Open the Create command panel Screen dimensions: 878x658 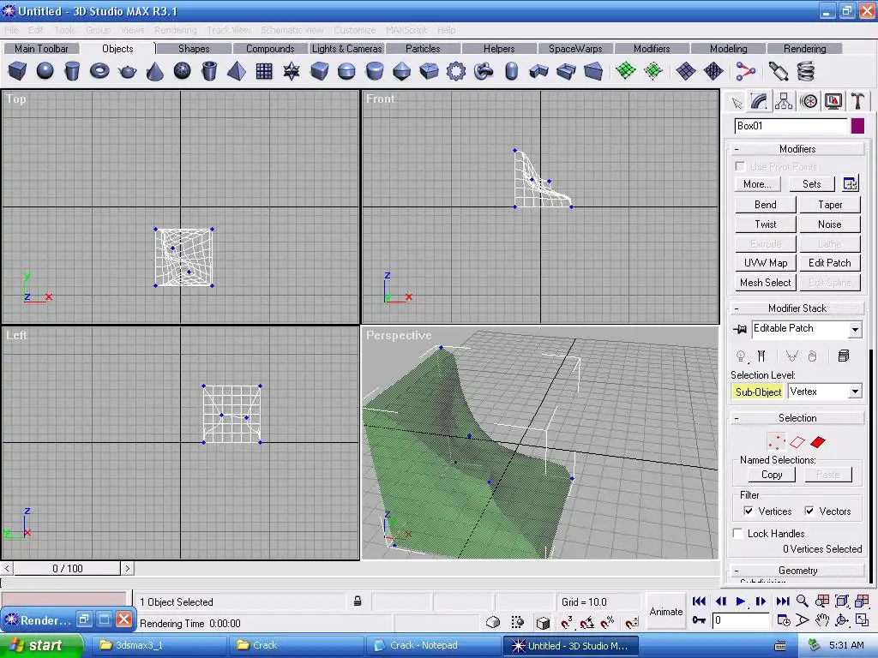pyautogui.click(x=737, y=102)
